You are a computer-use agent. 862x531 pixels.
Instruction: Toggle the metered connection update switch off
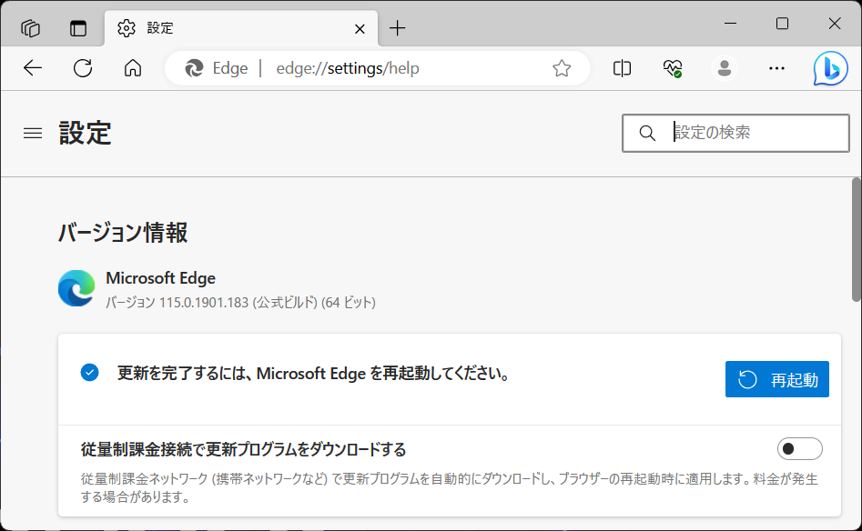(x=799, y=448)
